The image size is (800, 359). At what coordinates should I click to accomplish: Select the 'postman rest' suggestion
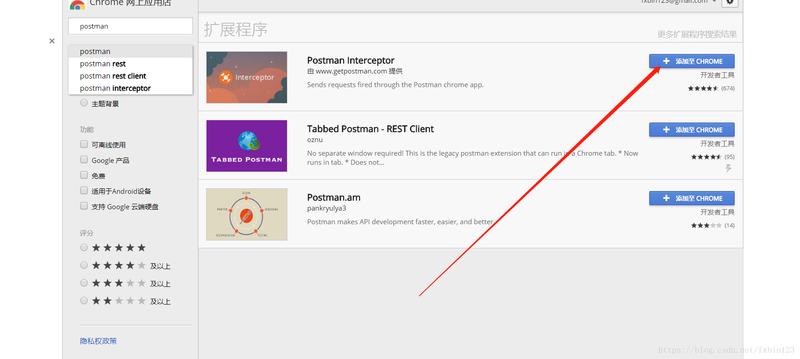[131, 64]
